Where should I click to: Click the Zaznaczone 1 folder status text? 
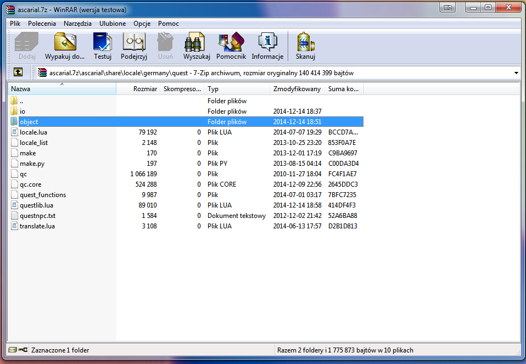point(60,350)
